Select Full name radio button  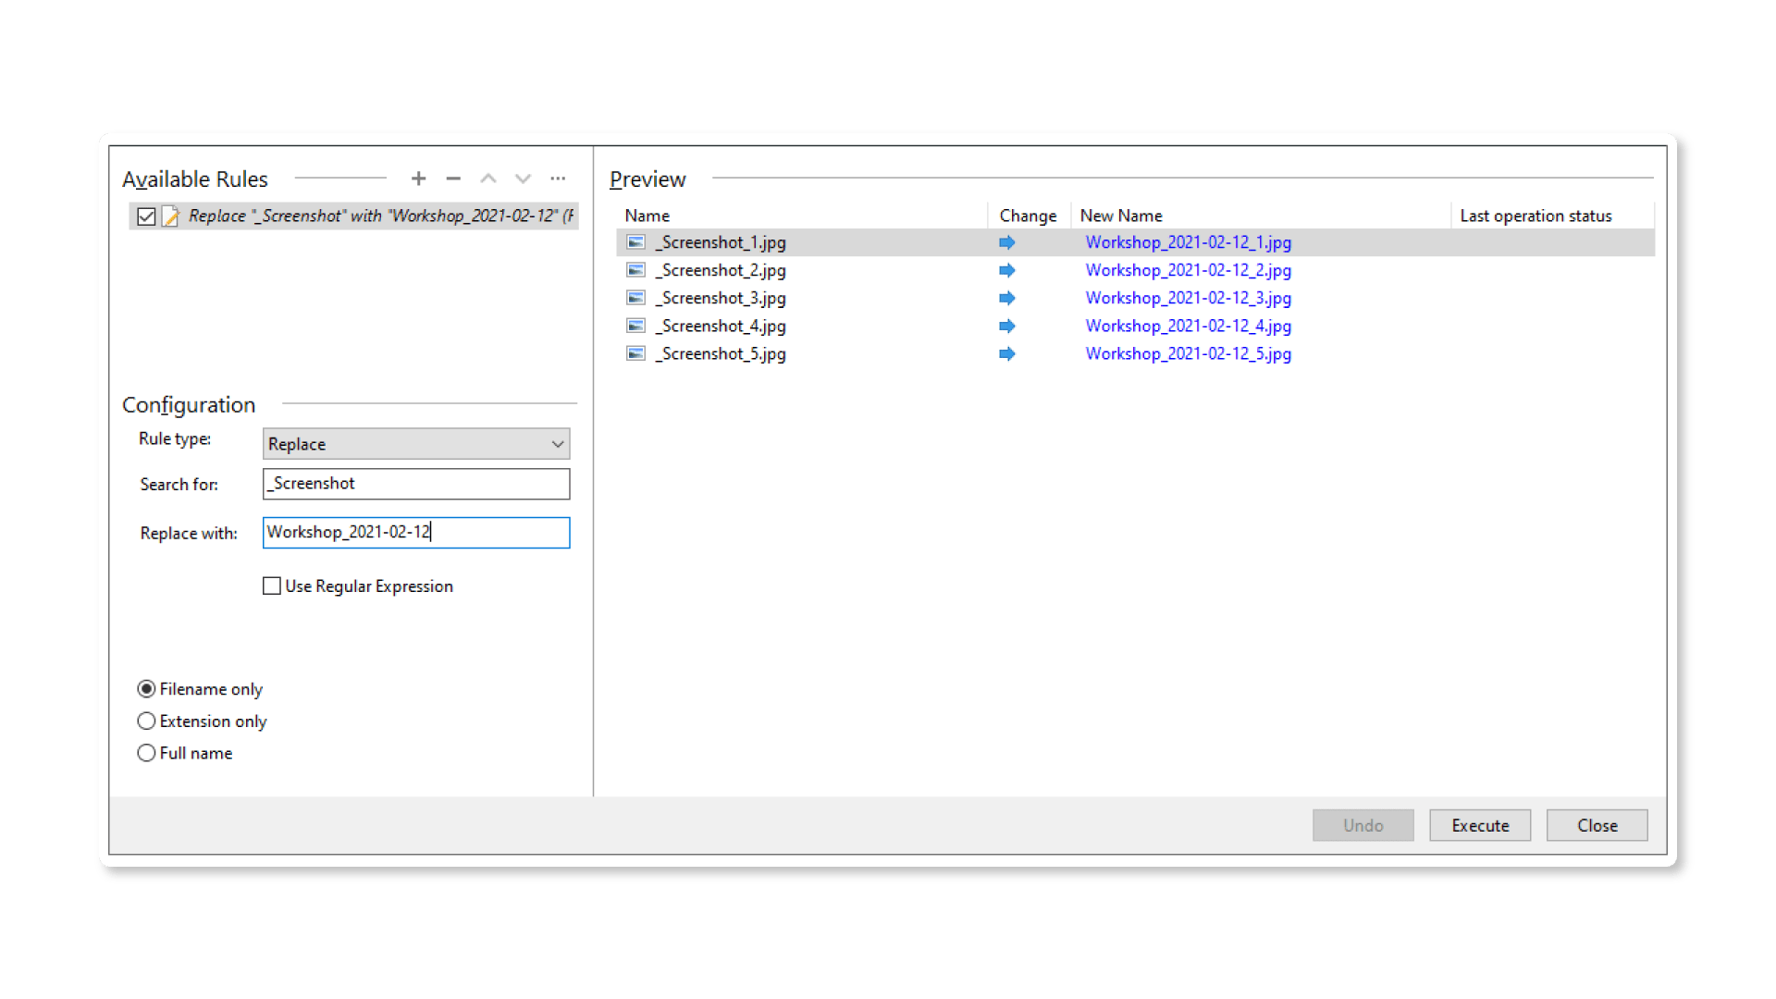pos(146,753)
